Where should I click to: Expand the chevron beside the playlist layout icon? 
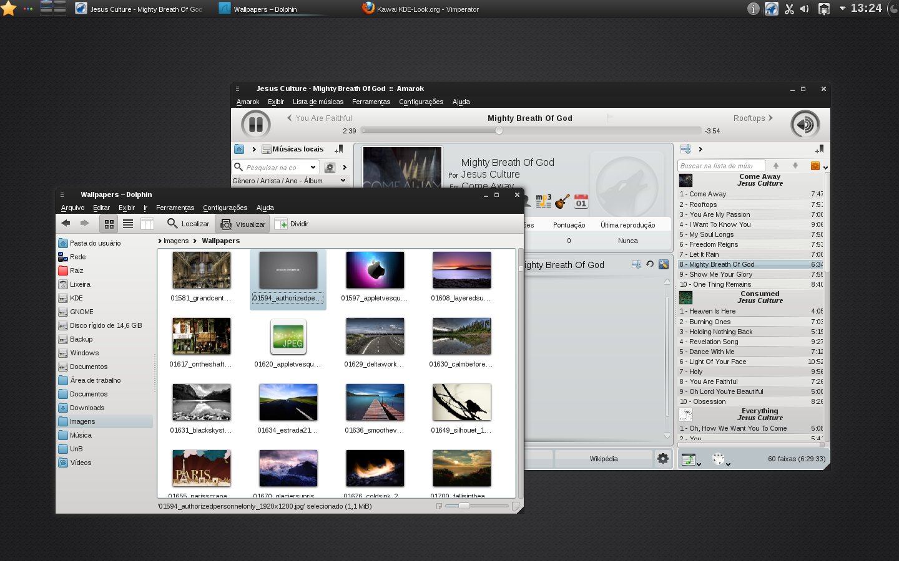700,149
